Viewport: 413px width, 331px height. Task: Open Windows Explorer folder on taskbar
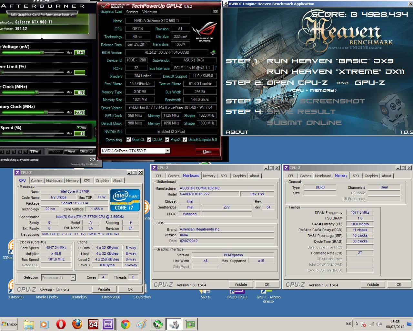[x=28, y=324]
